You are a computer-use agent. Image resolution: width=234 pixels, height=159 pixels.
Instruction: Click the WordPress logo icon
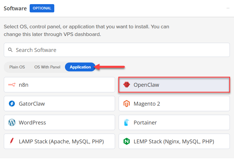pos(12,122)
